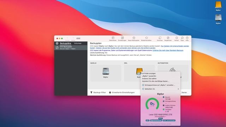Go forward with the Weiter arrow
The image size is (226, 127).
tap(73, 38)
